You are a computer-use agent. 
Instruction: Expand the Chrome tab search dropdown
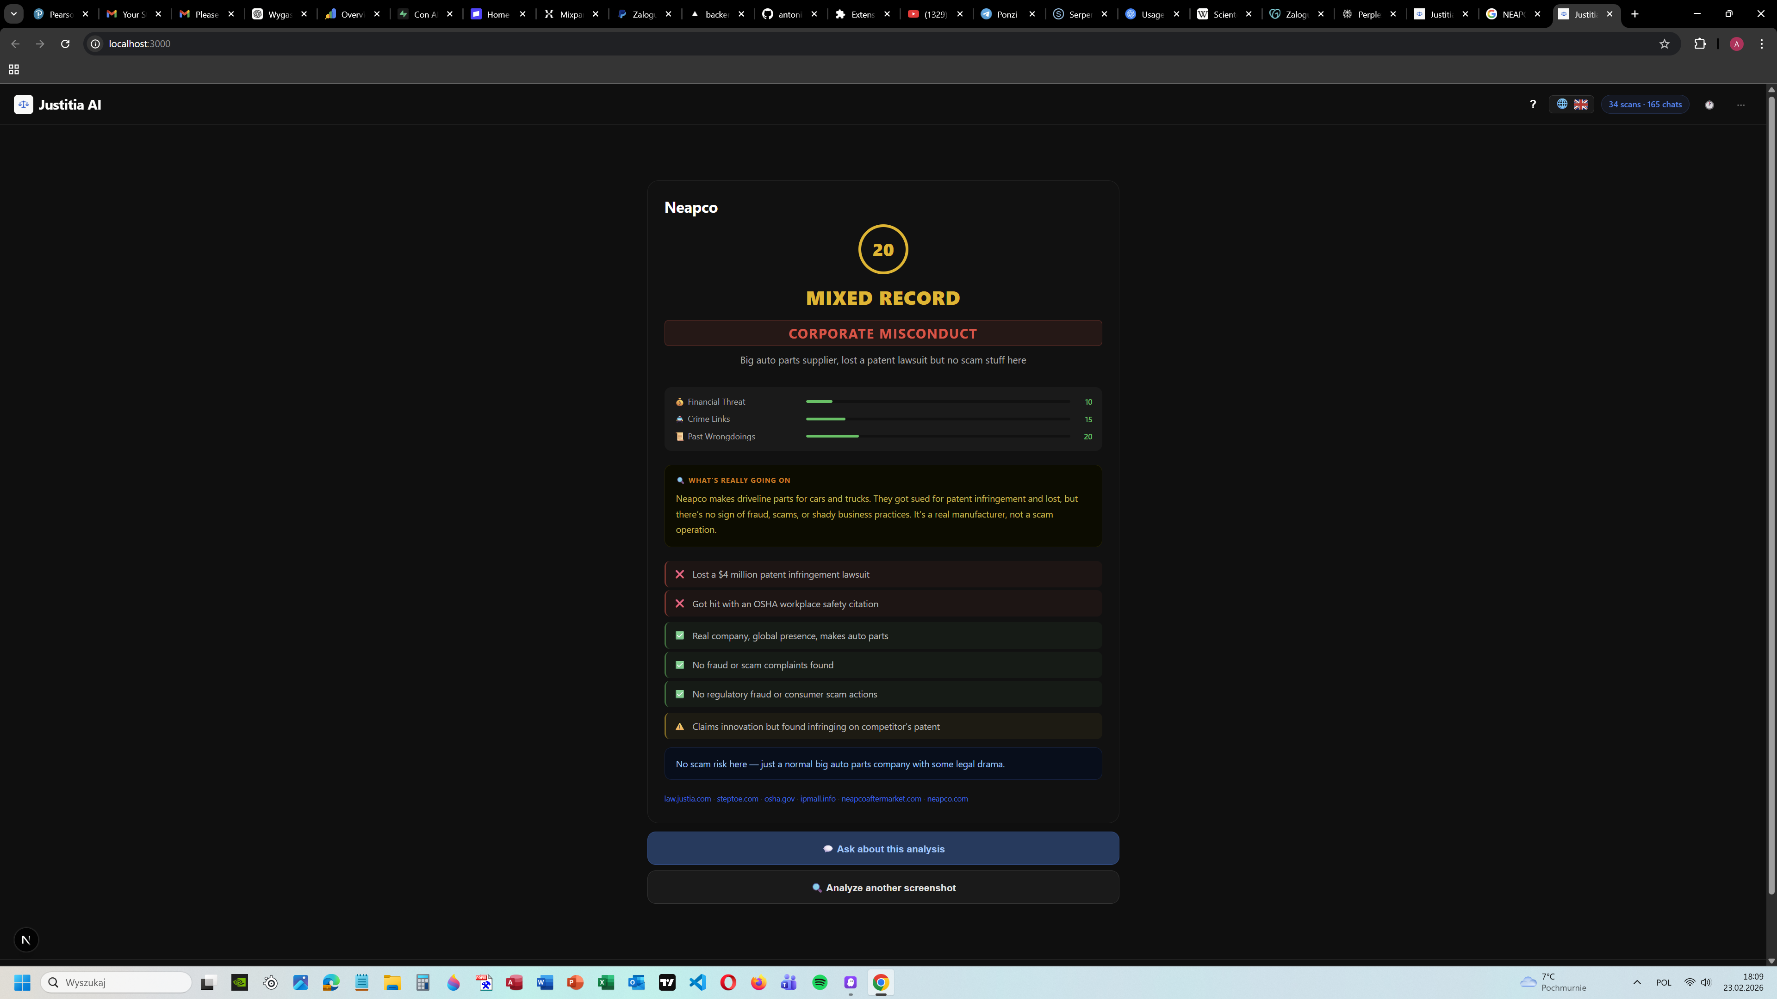13,14
